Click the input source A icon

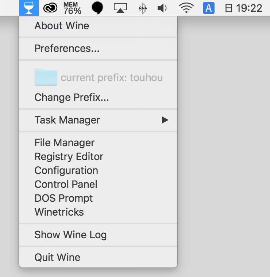click(x=209, y=8)
